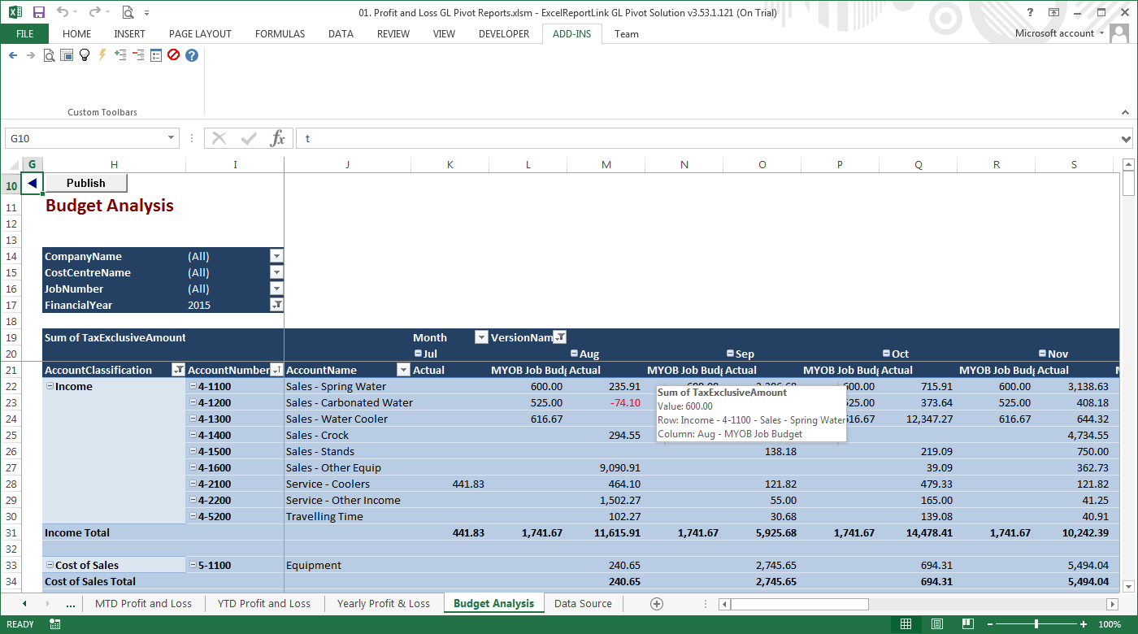
Task: Open Print Preview from Quick Access toolbar
Action: [128, 12]
